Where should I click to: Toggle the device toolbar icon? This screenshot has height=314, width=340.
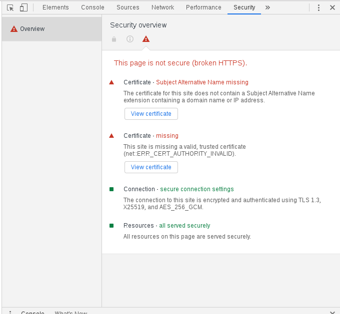pyautogui.click(x=23, y=7)
